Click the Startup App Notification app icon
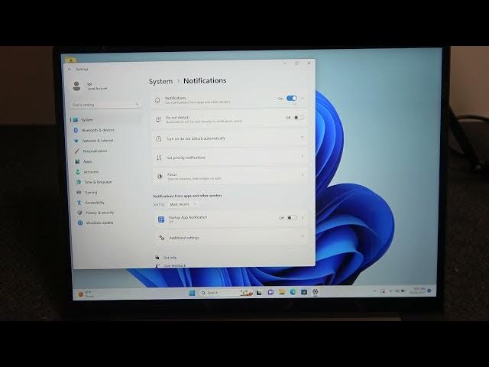Screen dimensions: 489x367 point(161,219)
